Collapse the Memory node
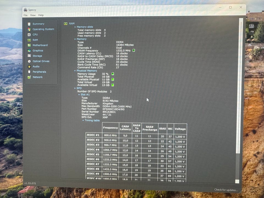264x198 pixels. [x=75, y=39]
